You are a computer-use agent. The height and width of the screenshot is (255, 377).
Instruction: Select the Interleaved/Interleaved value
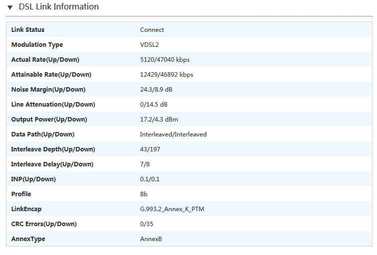click(x=174, y=134)
